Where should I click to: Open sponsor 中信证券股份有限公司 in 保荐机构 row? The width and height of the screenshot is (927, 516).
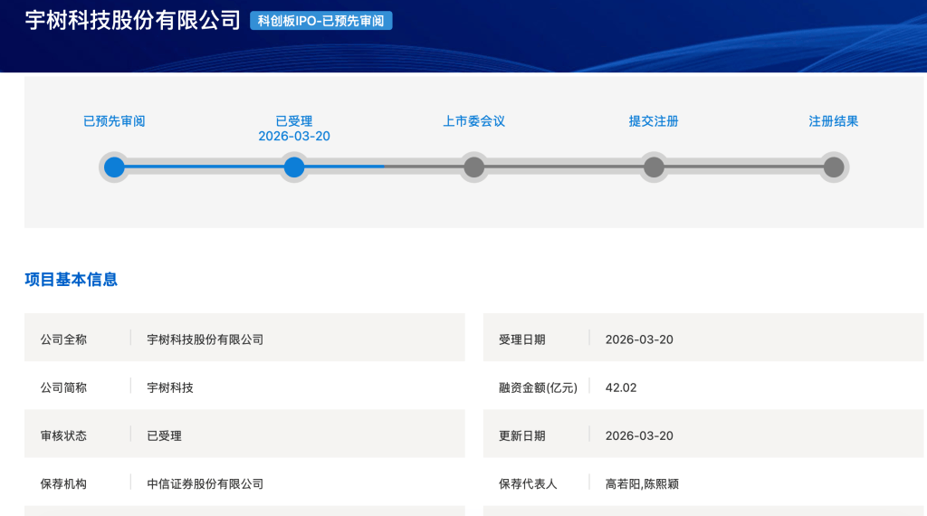coord(205,483)
